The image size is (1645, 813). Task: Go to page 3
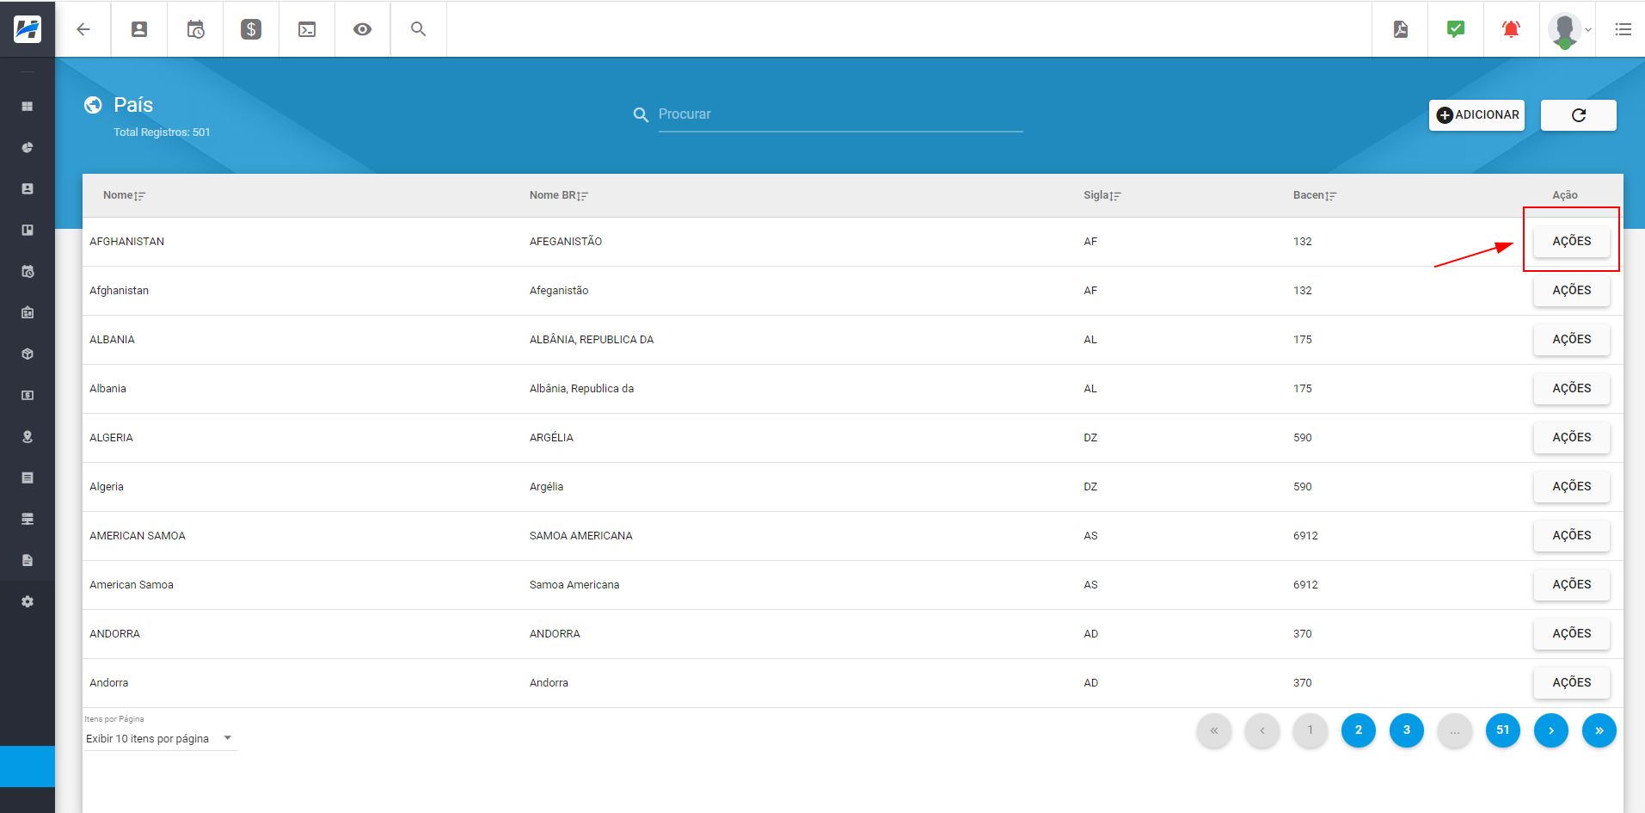1407,730
